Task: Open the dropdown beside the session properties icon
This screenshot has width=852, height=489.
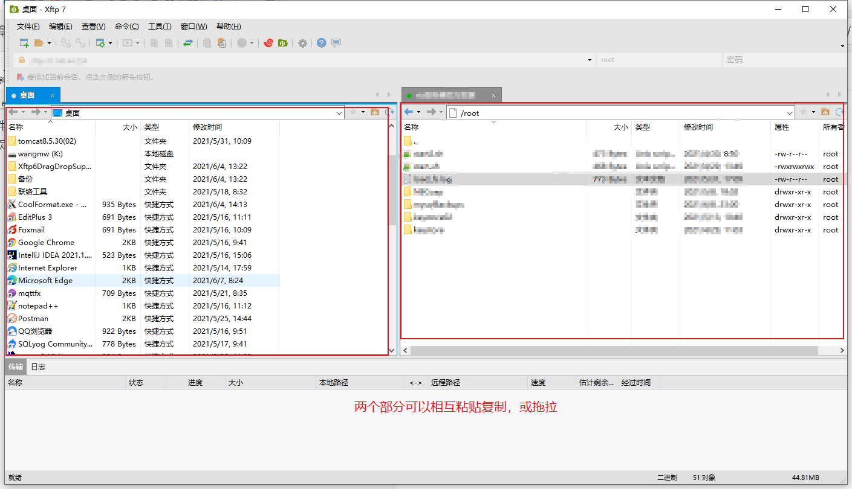Action: pos(111,43)
